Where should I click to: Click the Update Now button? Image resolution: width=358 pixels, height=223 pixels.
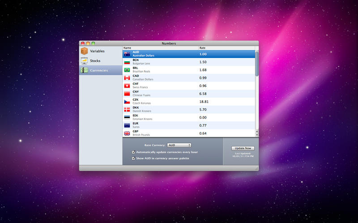pyautogui.click(x=243, y=148)
